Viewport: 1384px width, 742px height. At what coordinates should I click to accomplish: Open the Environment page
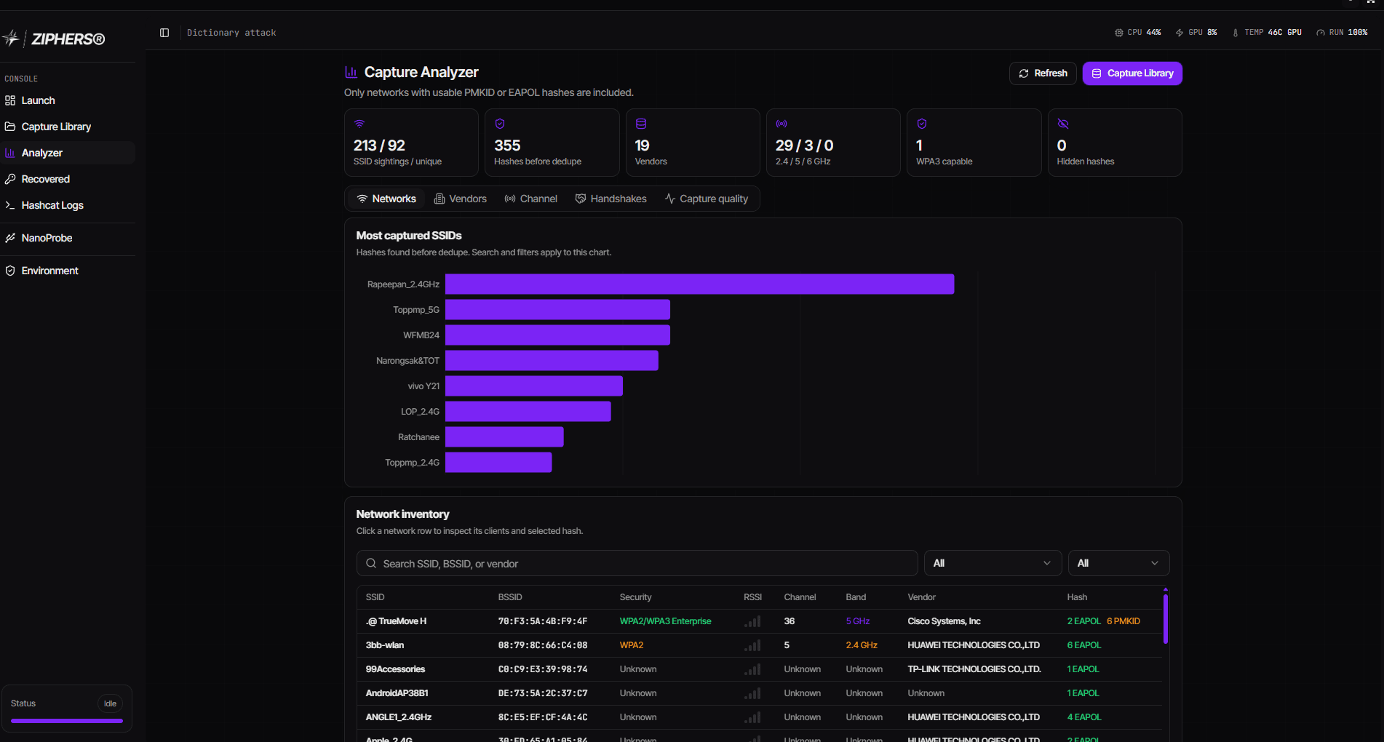tap(68, 271)
